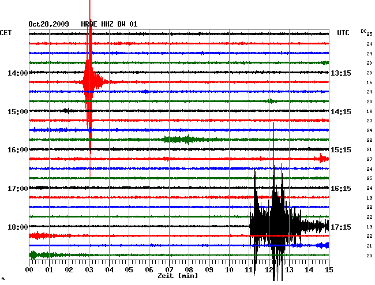Click the 03 minute tick label
The width and height of the screenshot is (375, 285).
pos(89,270)
